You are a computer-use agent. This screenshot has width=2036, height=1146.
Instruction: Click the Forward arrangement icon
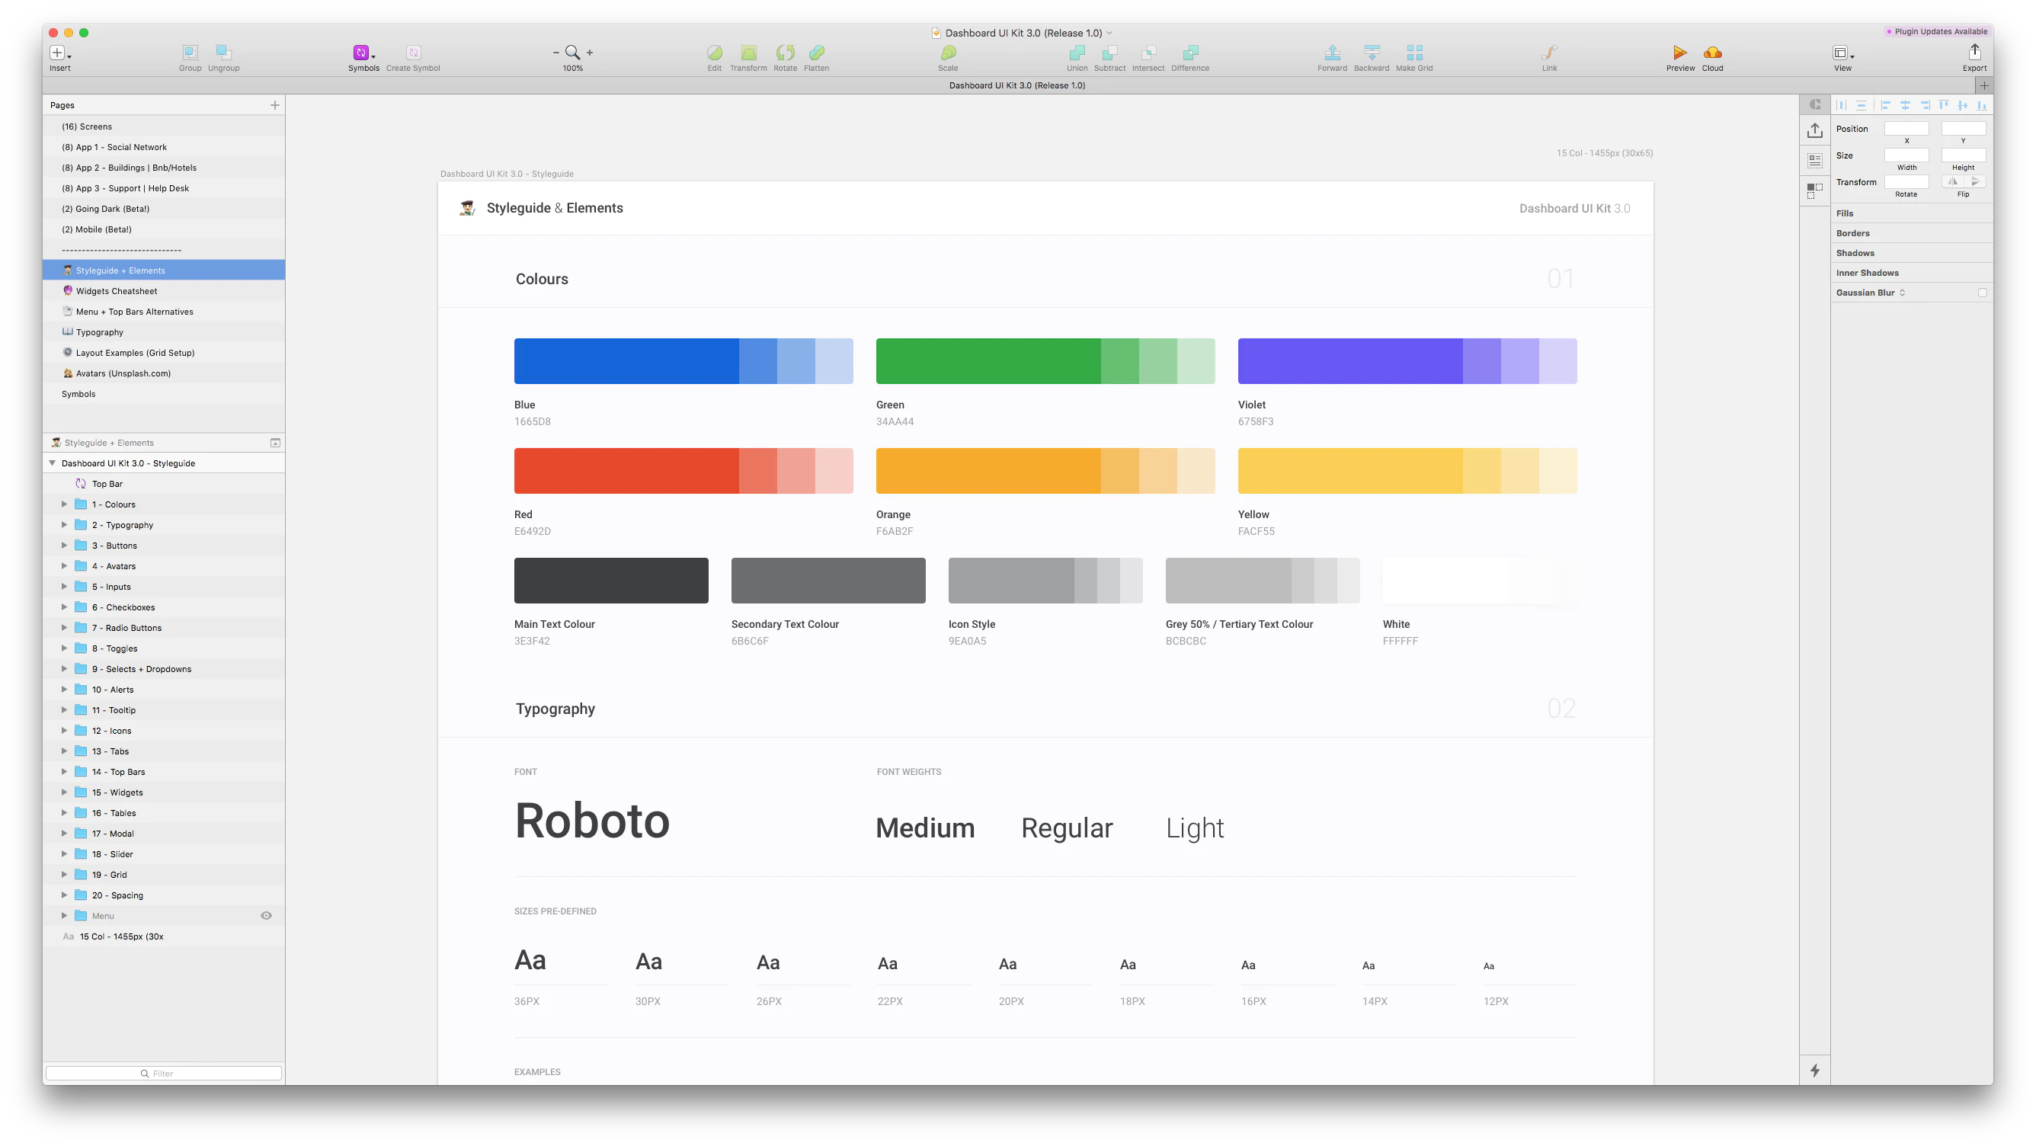[x=1333, y=53]
